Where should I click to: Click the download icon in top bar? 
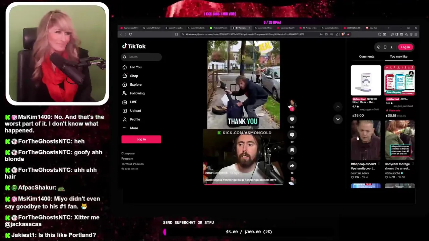tap(391, 47)
